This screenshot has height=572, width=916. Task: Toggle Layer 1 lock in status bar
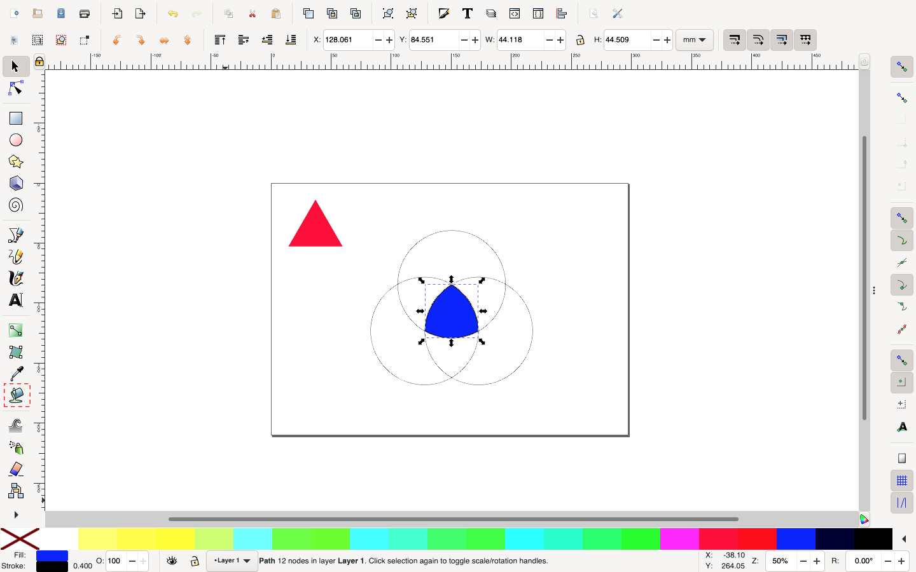pyautogui.click(x=194, y=561)
